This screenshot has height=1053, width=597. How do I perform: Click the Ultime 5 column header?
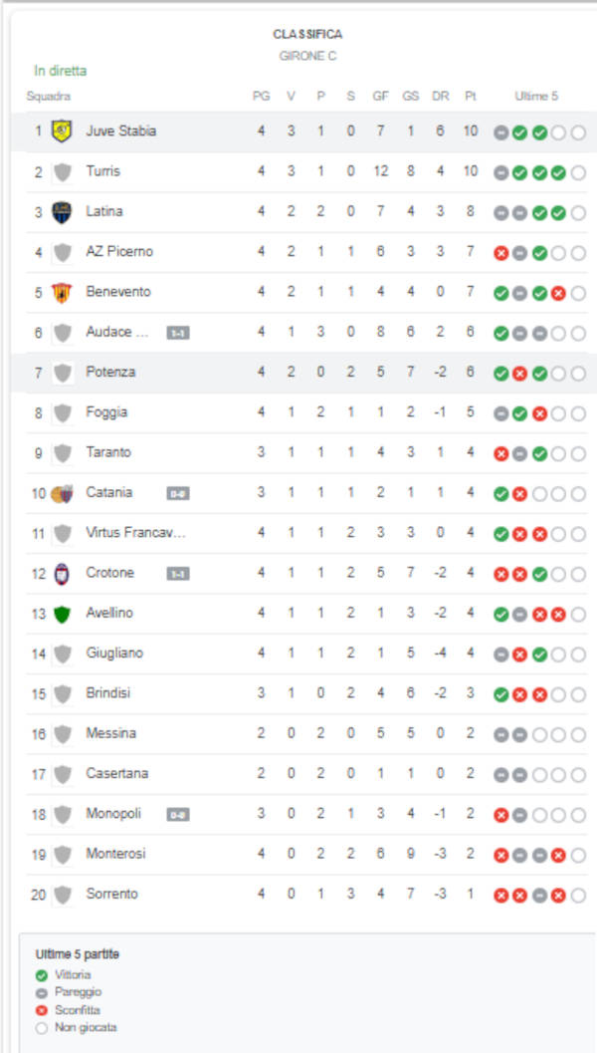[536, 97]
